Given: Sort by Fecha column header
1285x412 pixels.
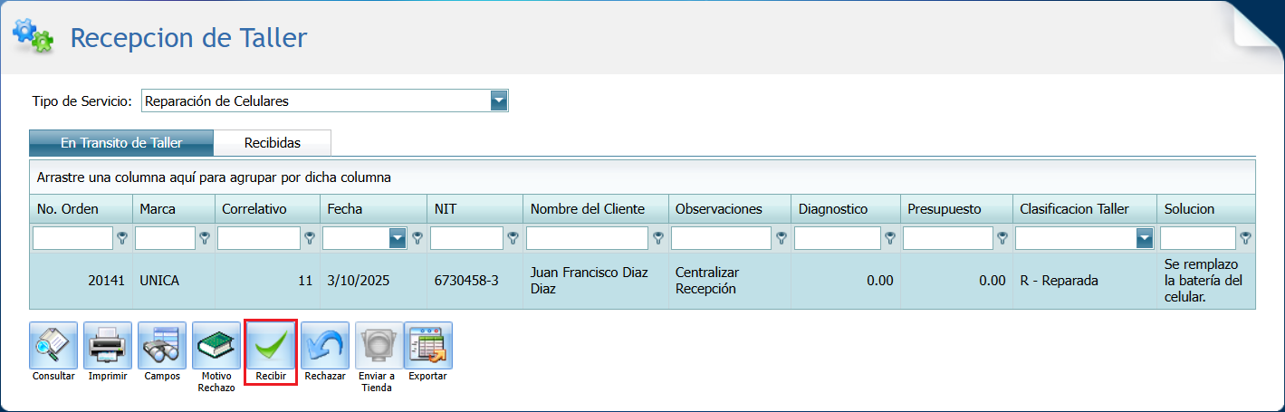Looking at the screenshot, I should coord(373,208).
